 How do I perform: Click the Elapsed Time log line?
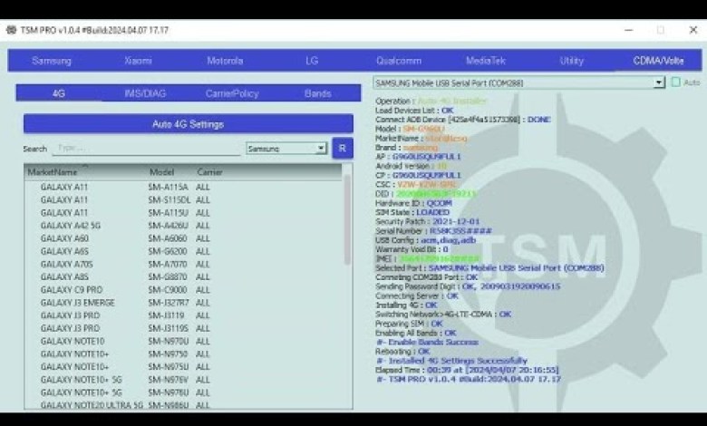467,370
